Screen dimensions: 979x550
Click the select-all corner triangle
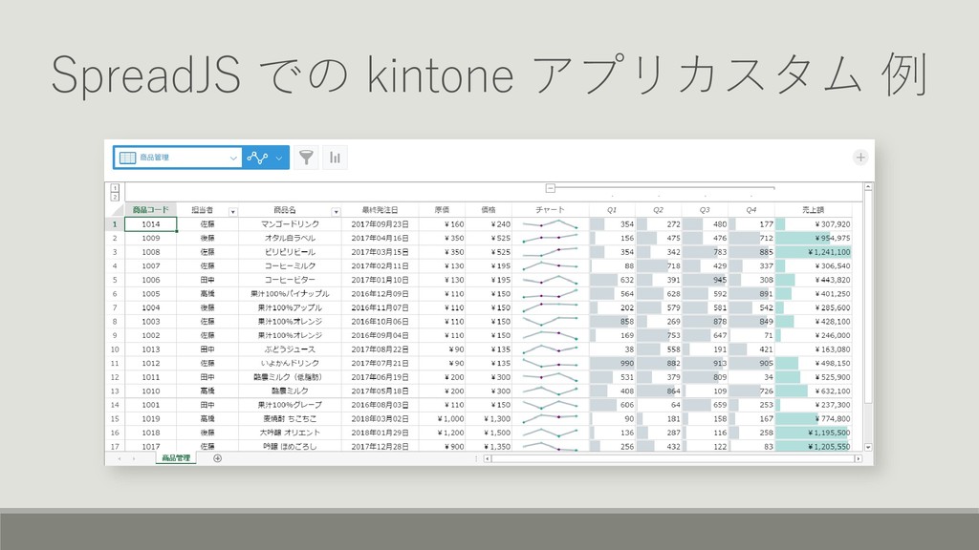click(x=116, y=210)
